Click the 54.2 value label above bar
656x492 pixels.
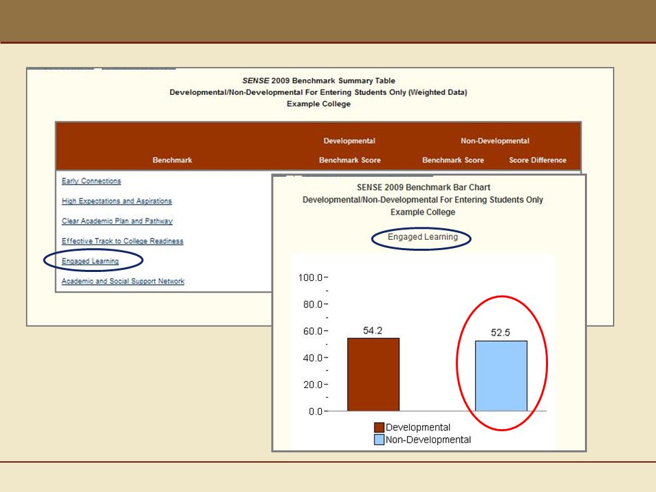click(x=372, y=331)
